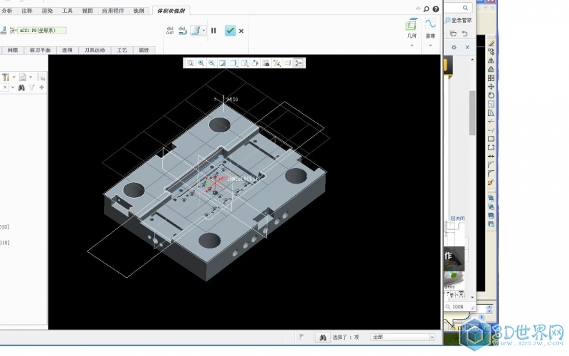Click the ACS1:F8 coordinate system field
The width and height of the screenshot is (569, 356).
click(x=42, y=30)
